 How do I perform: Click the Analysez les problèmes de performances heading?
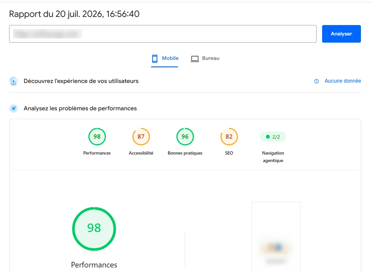coord(80,108)
